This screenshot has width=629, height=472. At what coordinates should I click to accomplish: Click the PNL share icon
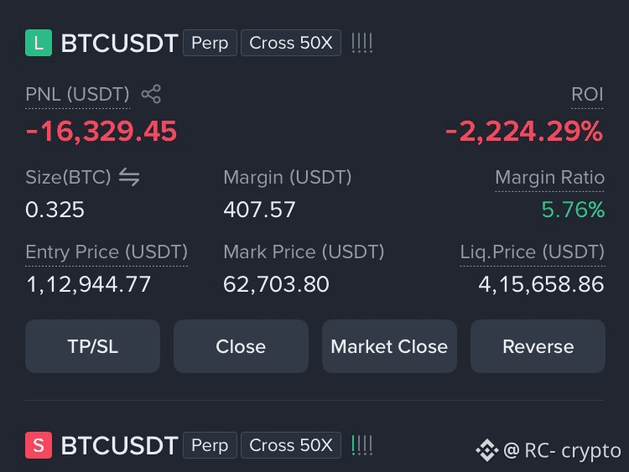point(151,94)
